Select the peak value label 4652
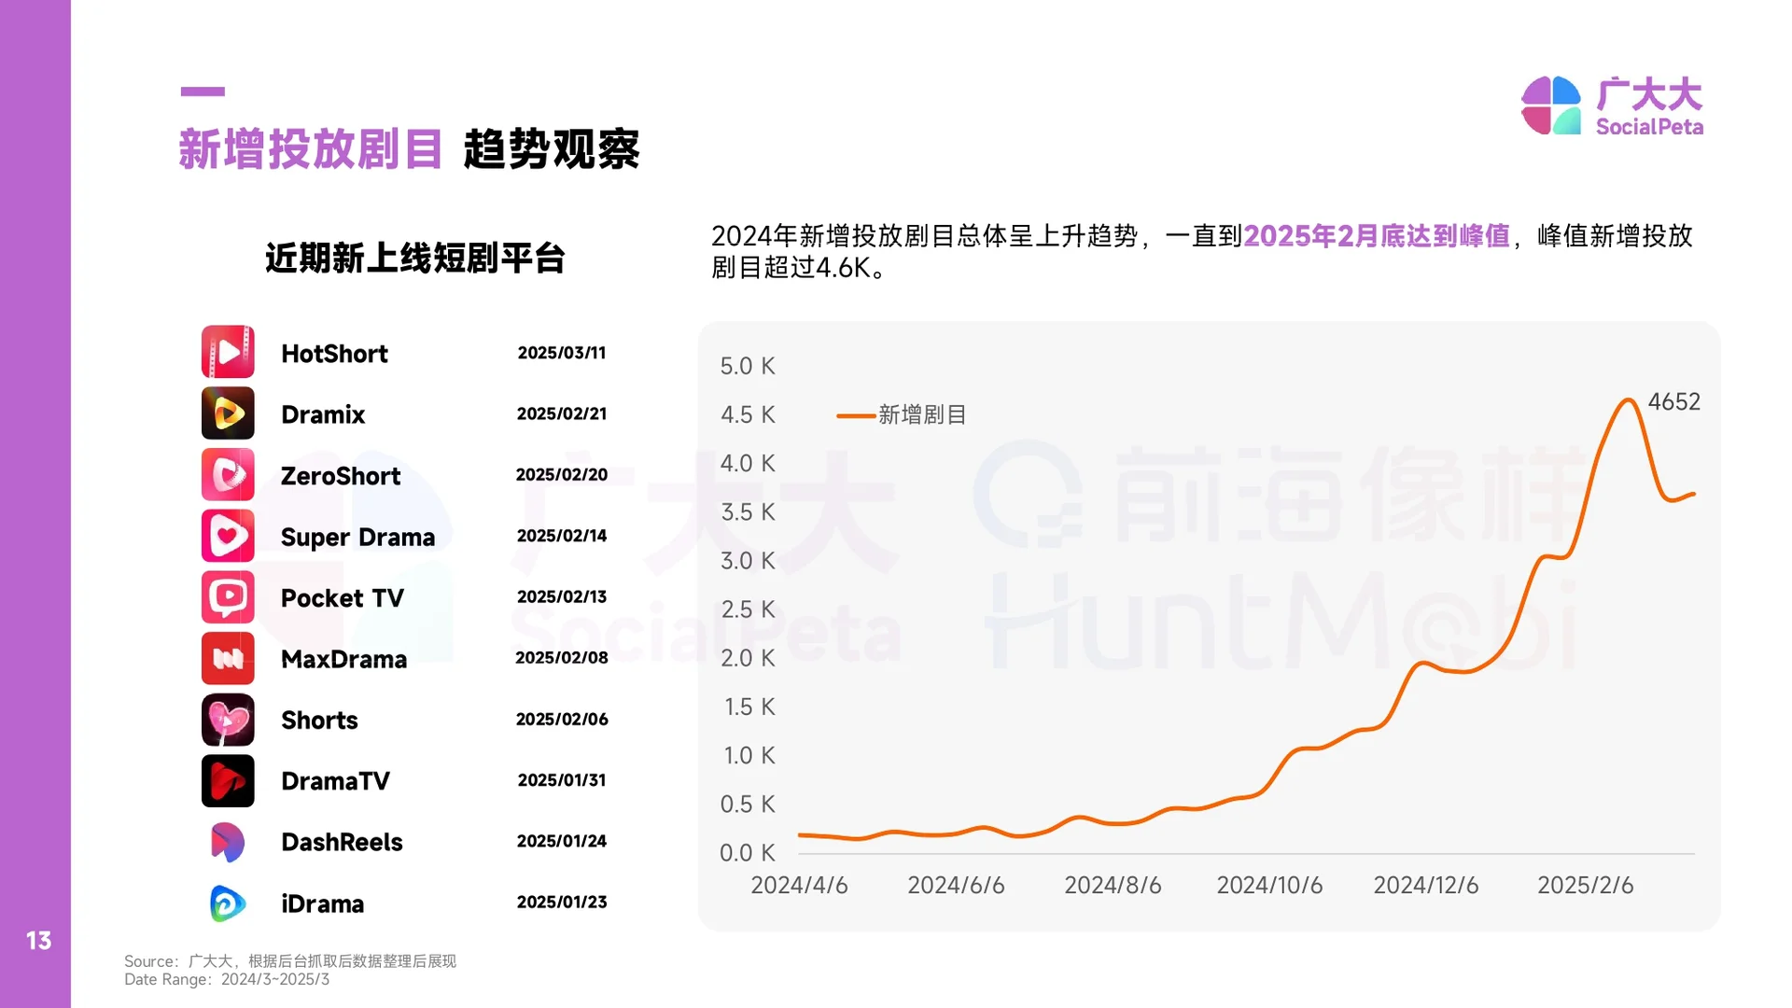Viewport: 1792px width, 1008px height. (x=1673, y=401)
